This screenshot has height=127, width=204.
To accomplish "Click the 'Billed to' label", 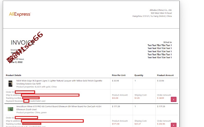I will coord(168,42).
